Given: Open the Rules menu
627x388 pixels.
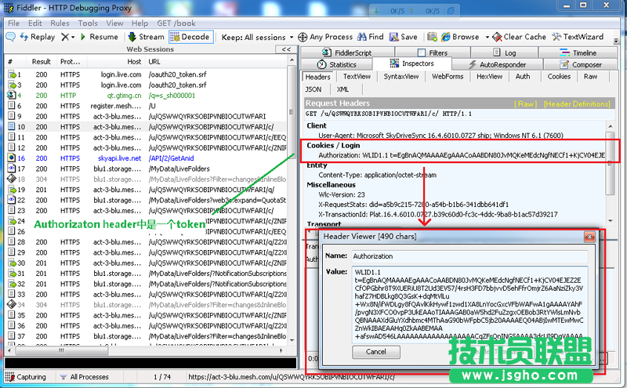Looking at the screenshot, I should click(60, 24).
